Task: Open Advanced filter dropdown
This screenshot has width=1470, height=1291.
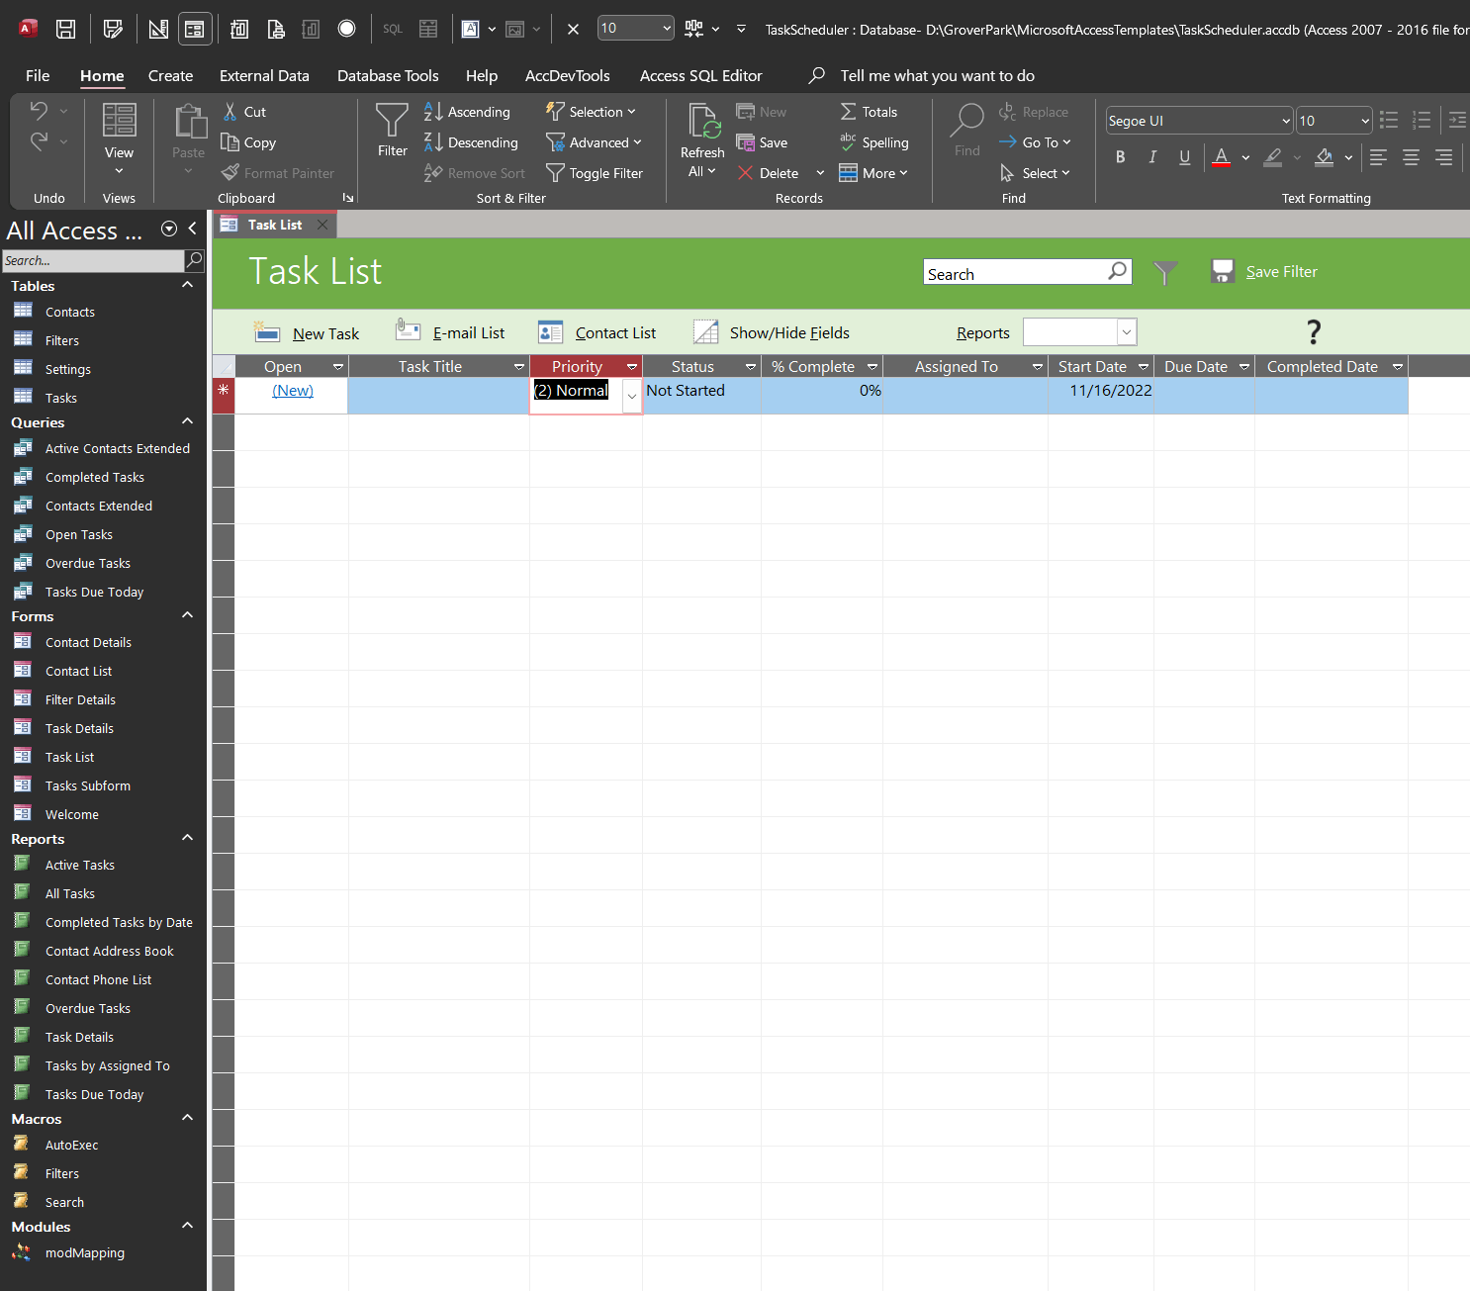Action: [x=594, y=142]
